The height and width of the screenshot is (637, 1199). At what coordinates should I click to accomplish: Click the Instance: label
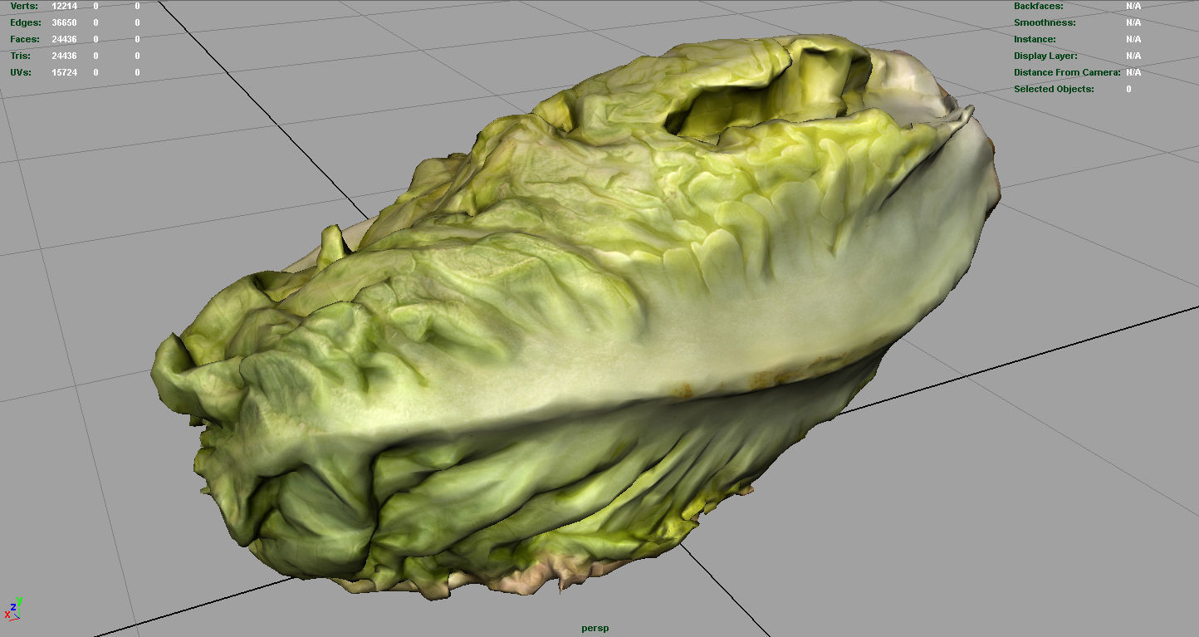coord(1035,39)
